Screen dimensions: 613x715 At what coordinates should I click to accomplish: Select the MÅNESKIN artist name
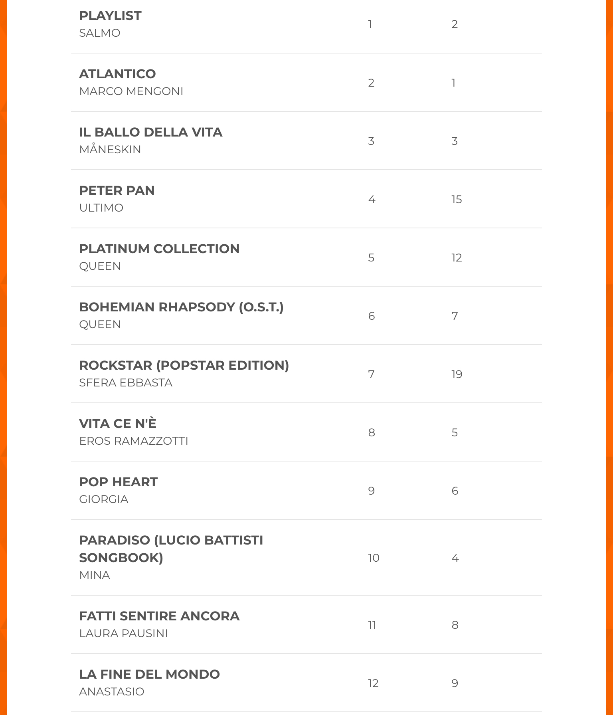pos(110,150)
